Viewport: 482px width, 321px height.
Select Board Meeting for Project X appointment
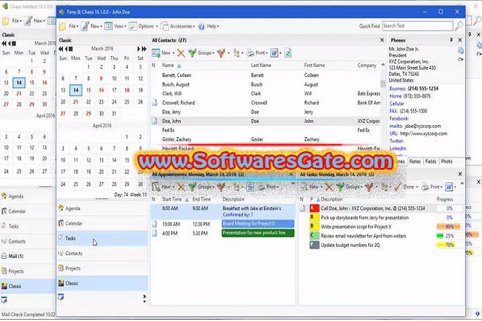pos(258,224)
